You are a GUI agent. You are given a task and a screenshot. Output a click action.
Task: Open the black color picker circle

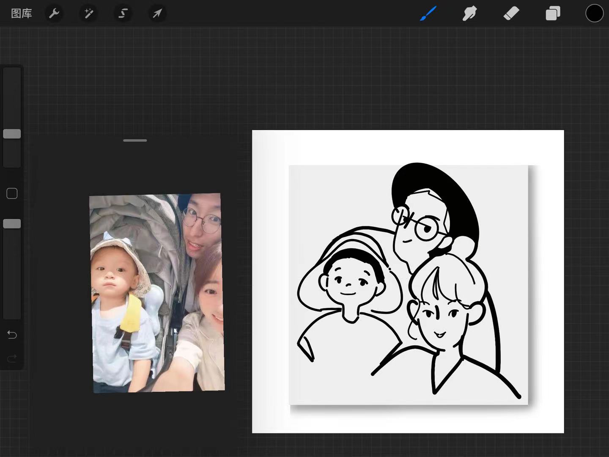point(594,14)
